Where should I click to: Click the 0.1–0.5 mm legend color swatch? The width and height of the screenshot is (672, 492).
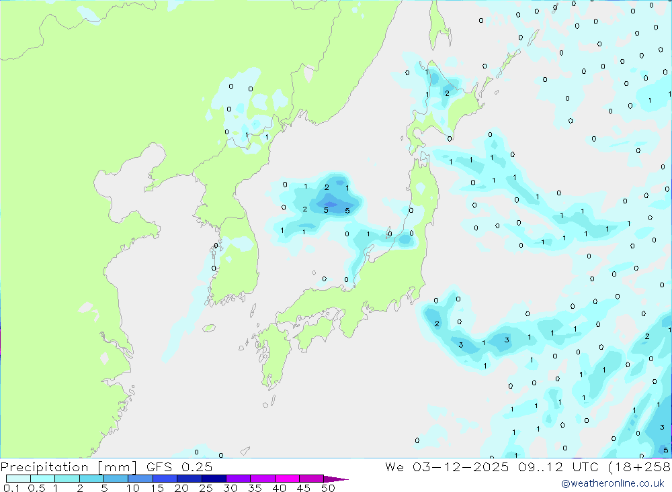(18, 479)
